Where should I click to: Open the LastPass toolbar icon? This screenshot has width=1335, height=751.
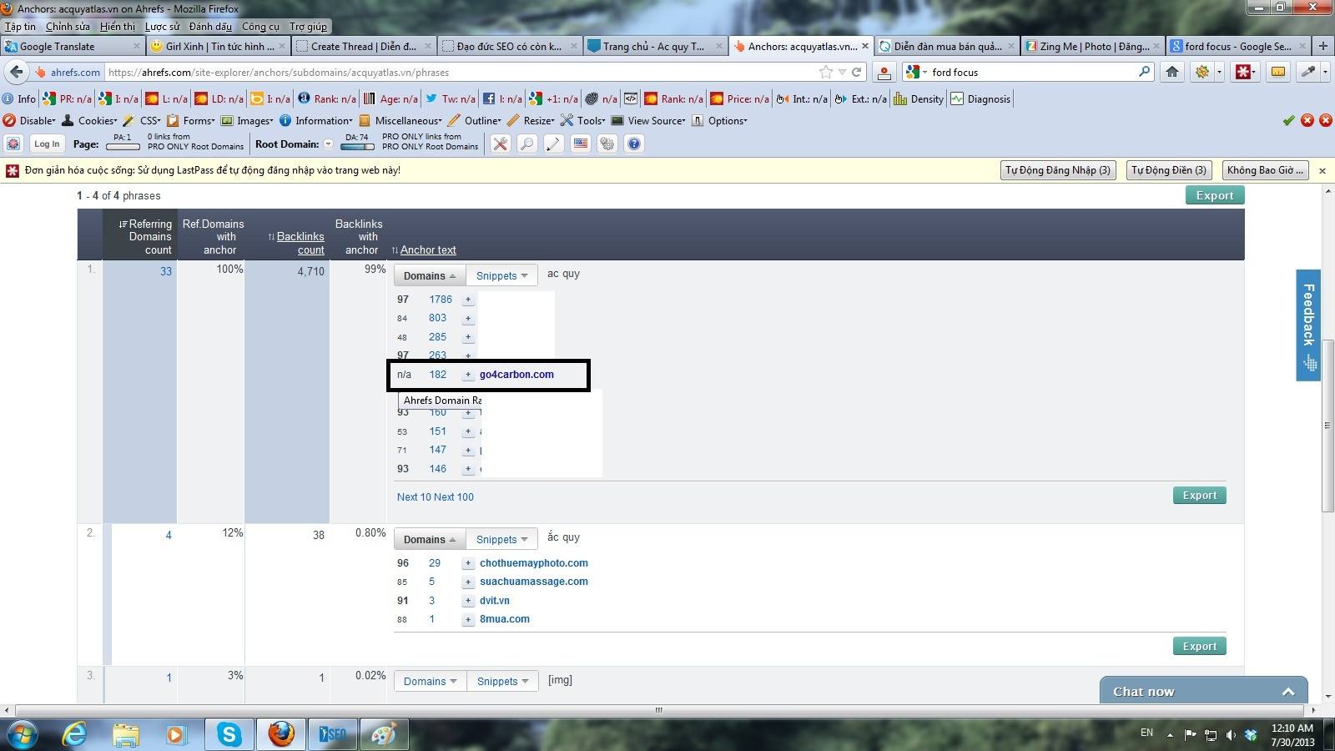pos(1243,72)
